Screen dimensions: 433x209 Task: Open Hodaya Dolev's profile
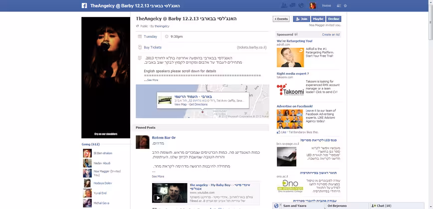(x=103, y=183)
